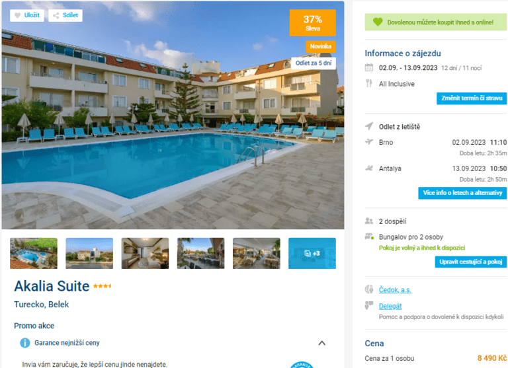Open the +3 more photos tile
Image resolution: width=508 pixels, height=368 pixels.
tap(312, 254)
